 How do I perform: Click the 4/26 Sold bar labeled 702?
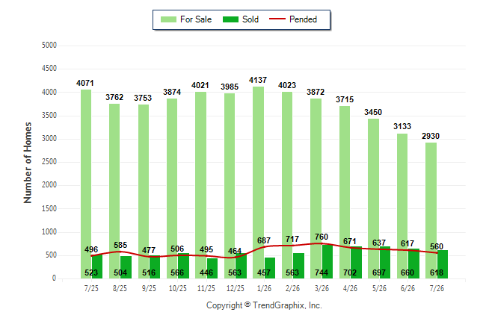pyautogui.click(x=356, y=262)
